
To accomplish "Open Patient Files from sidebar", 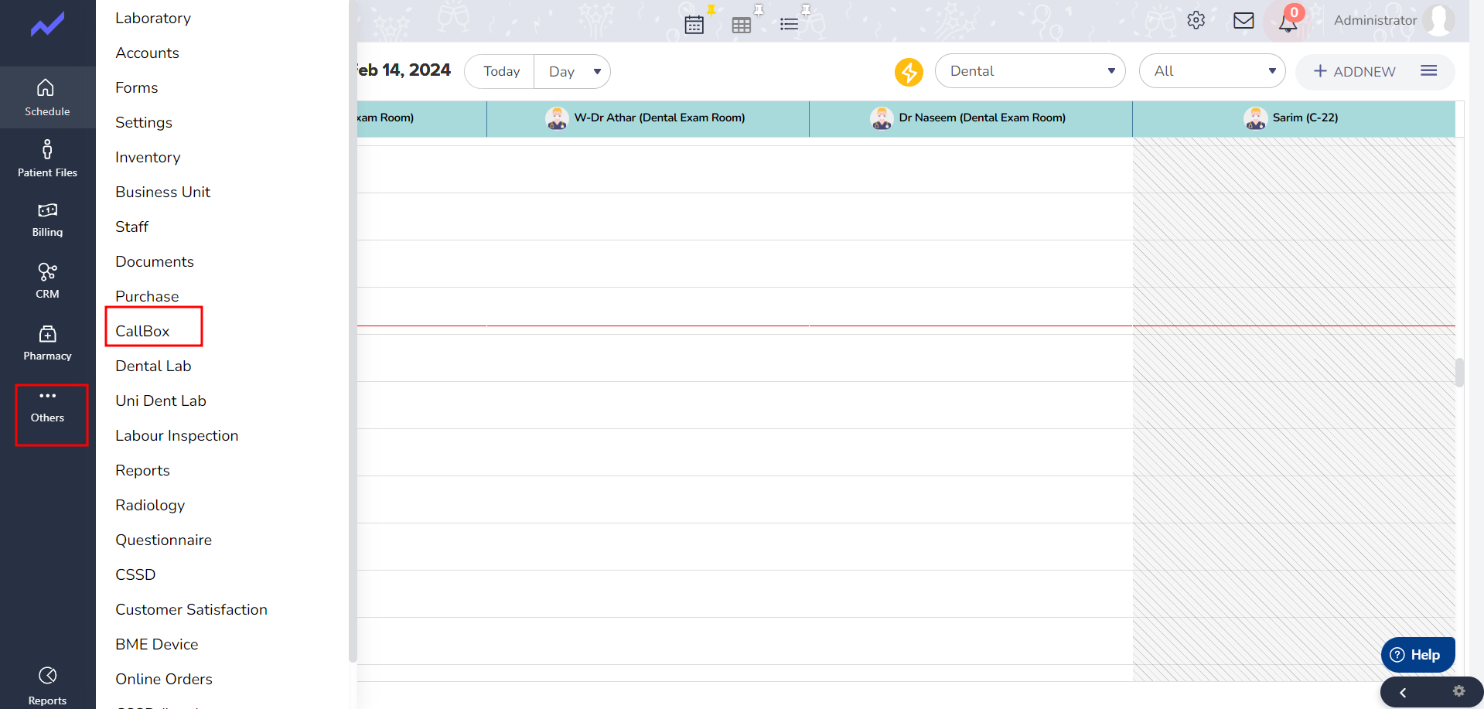I will [47, 159].
